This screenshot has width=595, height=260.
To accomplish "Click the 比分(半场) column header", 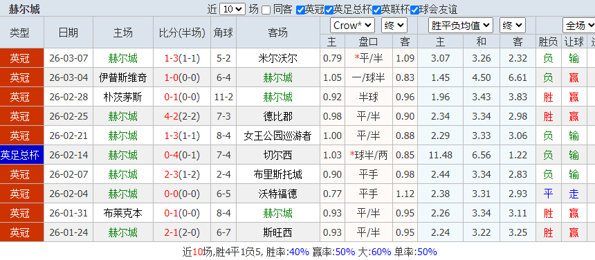I will 182,32.
